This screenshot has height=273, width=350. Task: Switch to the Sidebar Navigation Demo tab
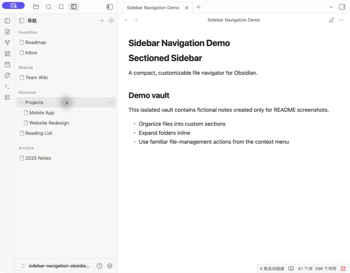pos(153,7)
